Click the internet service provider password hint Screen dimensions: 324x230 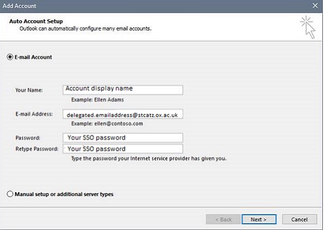pyautogui.click(x=149, y=159)
